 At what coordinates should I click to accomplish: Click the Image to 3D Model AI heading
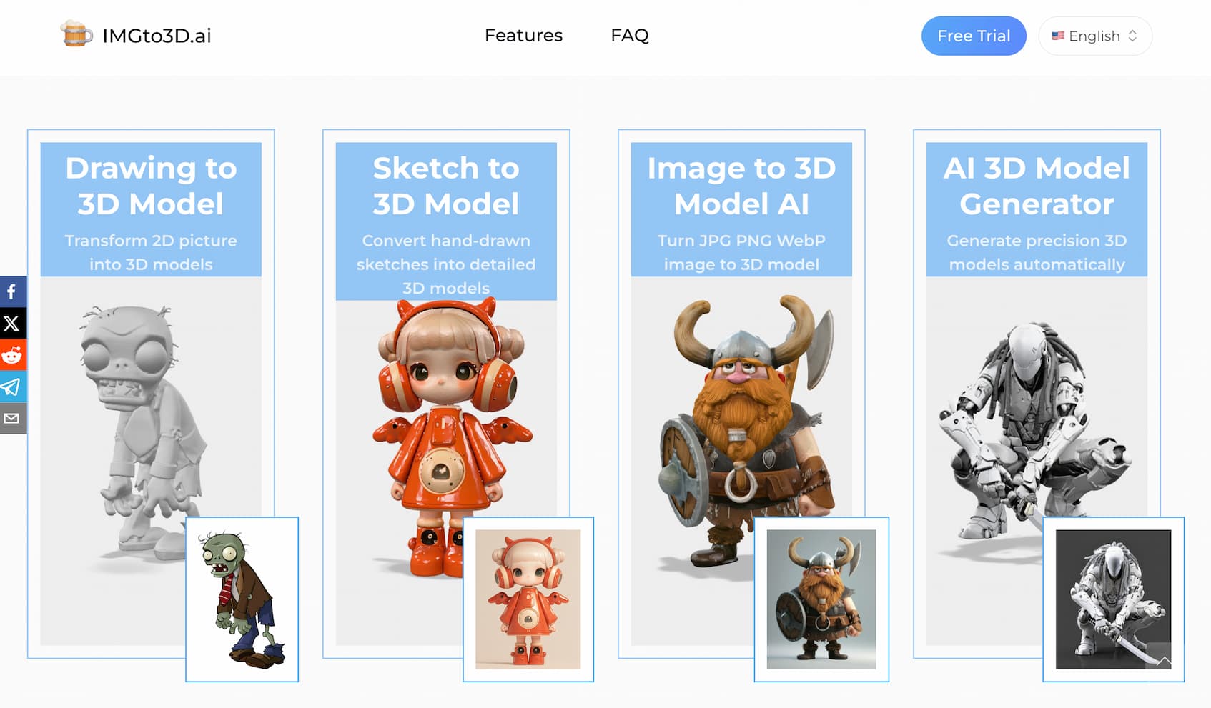click(x=741, y=186)
